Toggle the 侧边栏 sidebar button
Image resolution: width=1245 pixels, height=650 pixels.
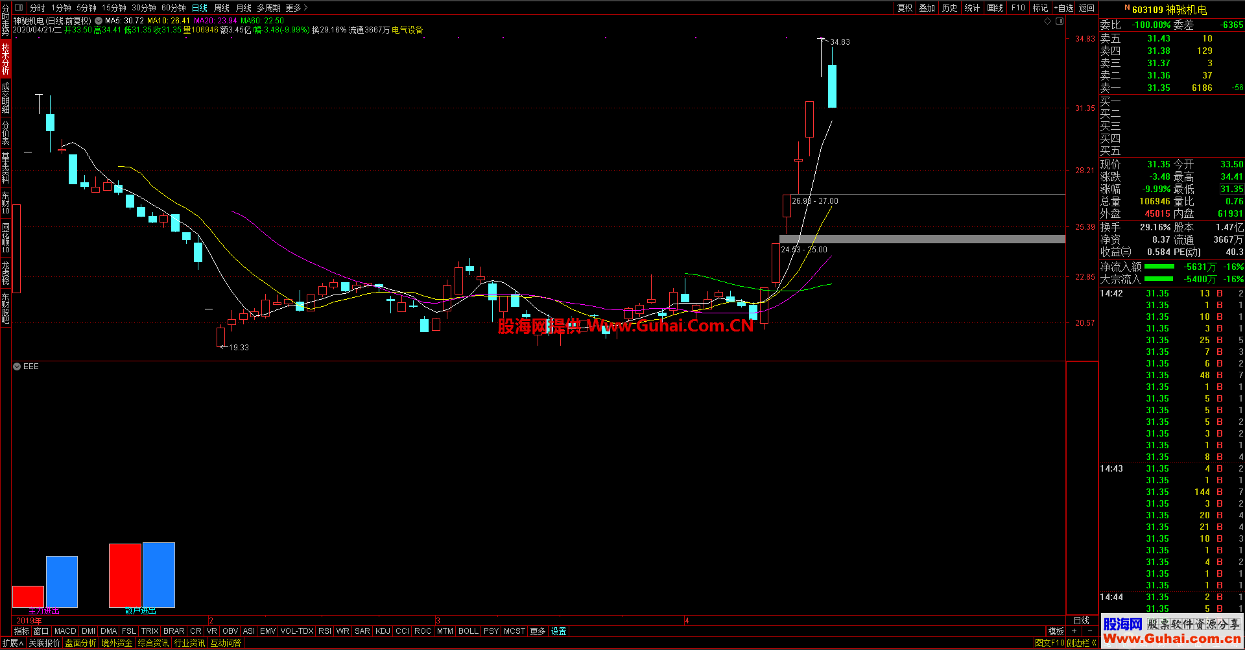(x=1081, y=643)
